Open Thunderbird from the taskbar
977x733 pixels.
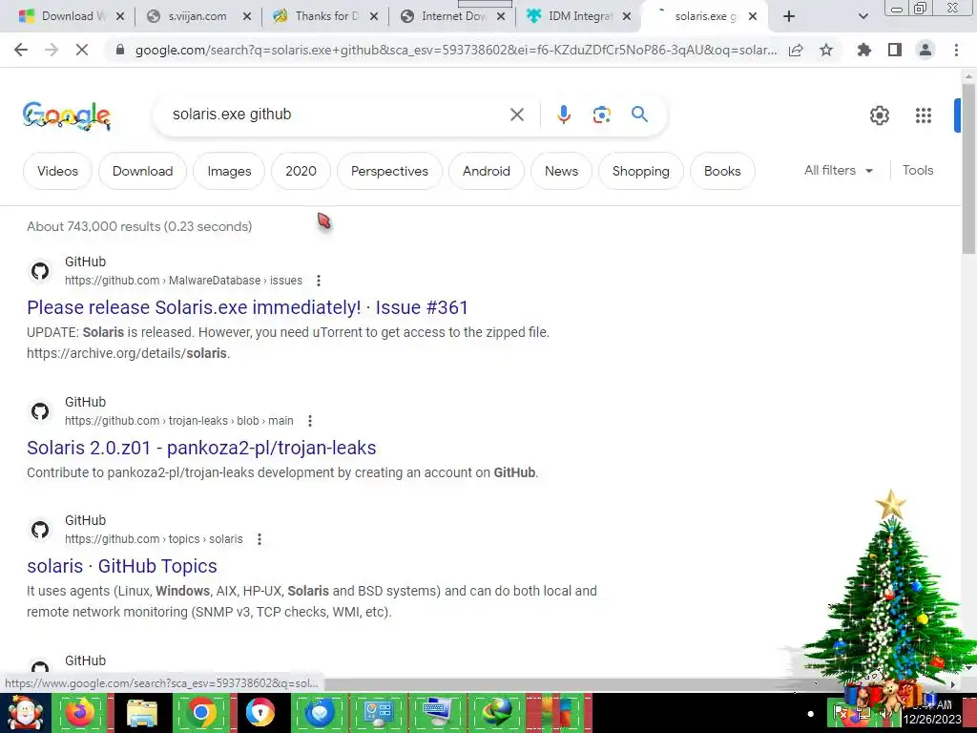coord(319,712)
